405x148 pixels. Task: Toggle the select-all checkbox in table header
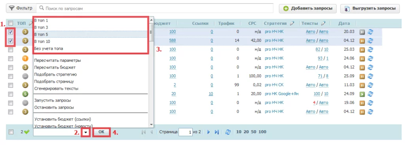[x=10, y=23]
